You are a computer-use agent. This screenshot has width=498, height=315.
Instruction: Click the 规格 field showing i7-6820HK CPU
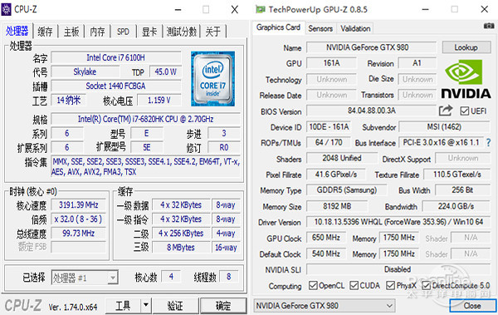pos(145,119)
